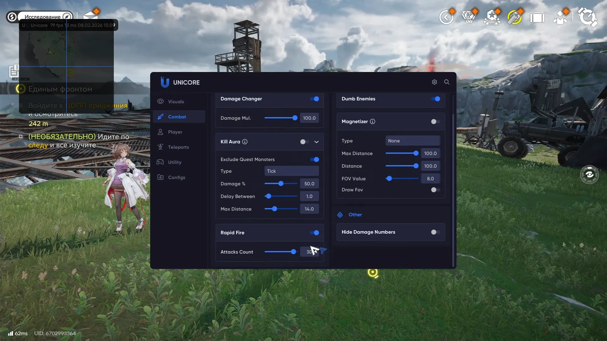Turn off Rapid Fire
This screenshot has height=341, width=607.
click(x=314, y=233)
